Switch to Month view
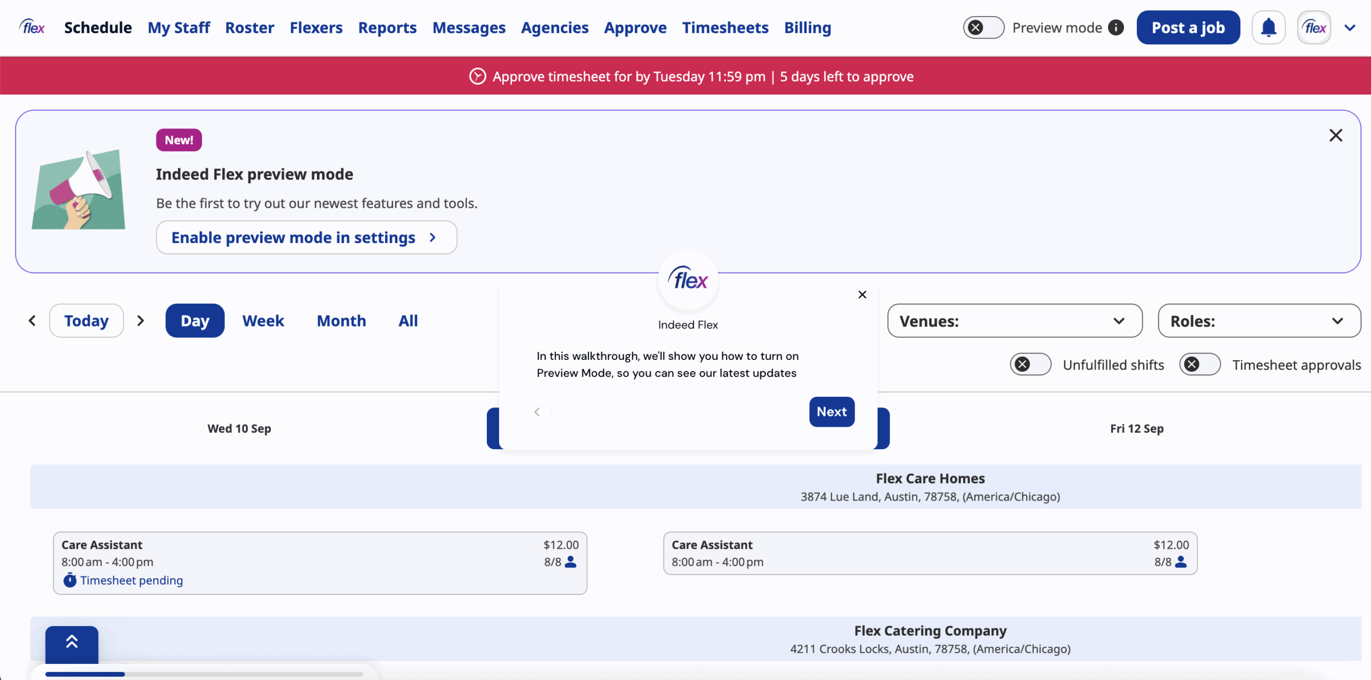This screenshot has width=1371, height=680. (x=341, y=320)
